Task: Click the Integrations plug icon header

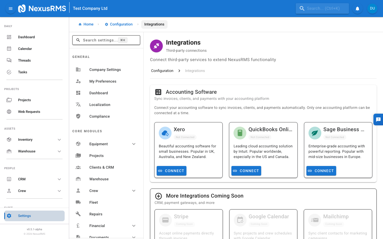Action: coord(156,46)
